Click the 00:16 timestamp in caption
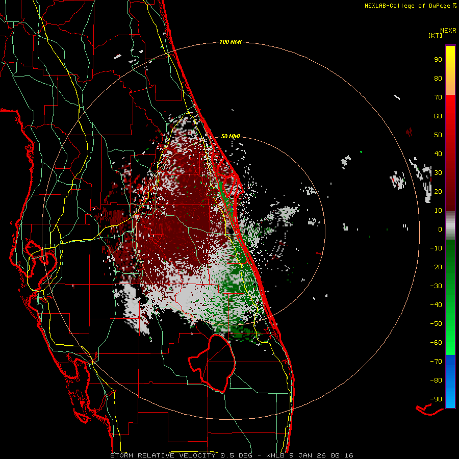The image size is (459, 459). pyautogui.click(x=342, y=455)
